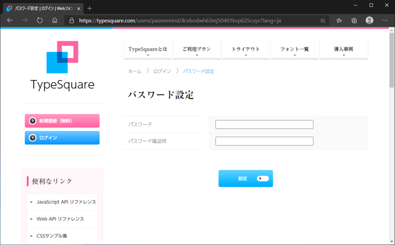The height and width of the screenshot is (245, 395).
Task: Open a new browser tab
Action: coord(89,9)
